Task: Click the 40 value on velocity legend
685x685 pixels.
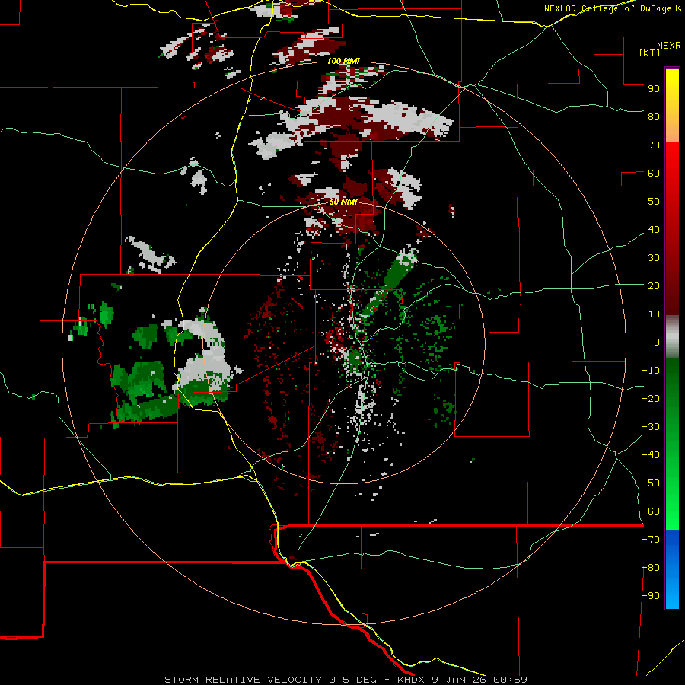Action: pyautogui.click(x=654, y=229)
